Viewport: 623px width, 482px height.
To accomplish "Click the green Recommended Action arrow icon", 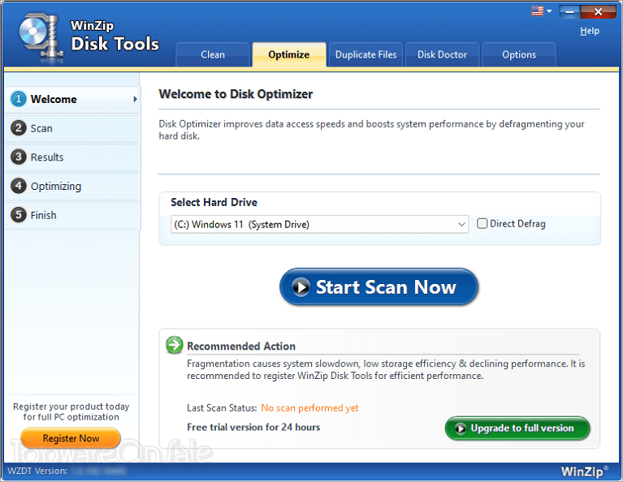I will pos(174,345).
